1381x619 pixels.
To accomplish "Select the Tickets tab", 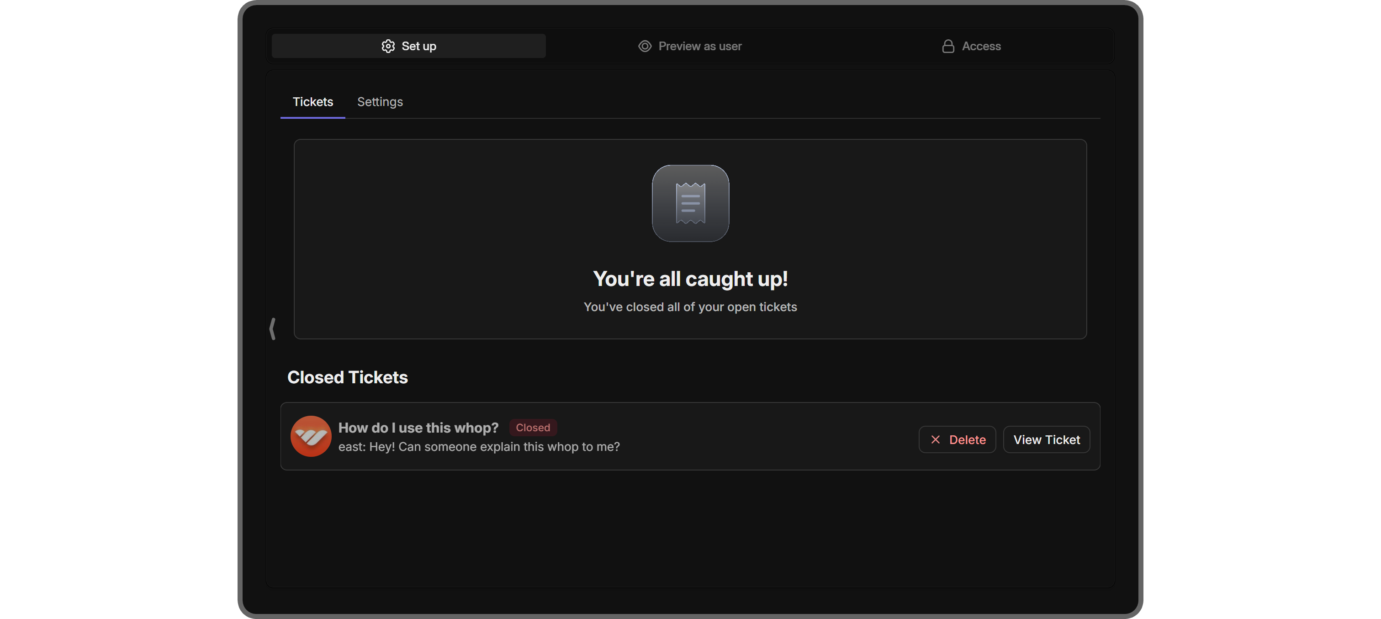I will 312,102.
